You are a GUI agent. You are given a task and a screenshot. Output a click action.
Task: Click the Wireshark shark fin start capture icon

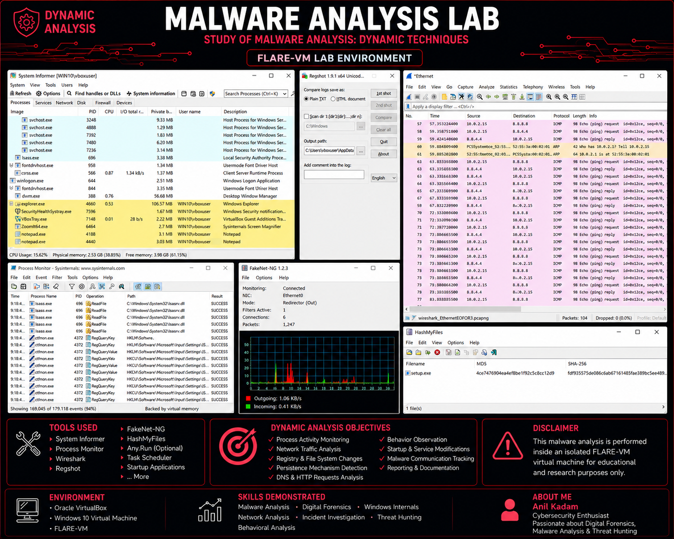point(409,97)
